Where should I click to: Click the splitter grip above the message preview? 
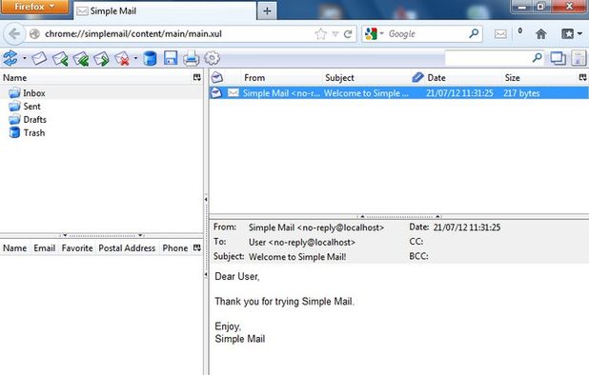pos(399,217)
